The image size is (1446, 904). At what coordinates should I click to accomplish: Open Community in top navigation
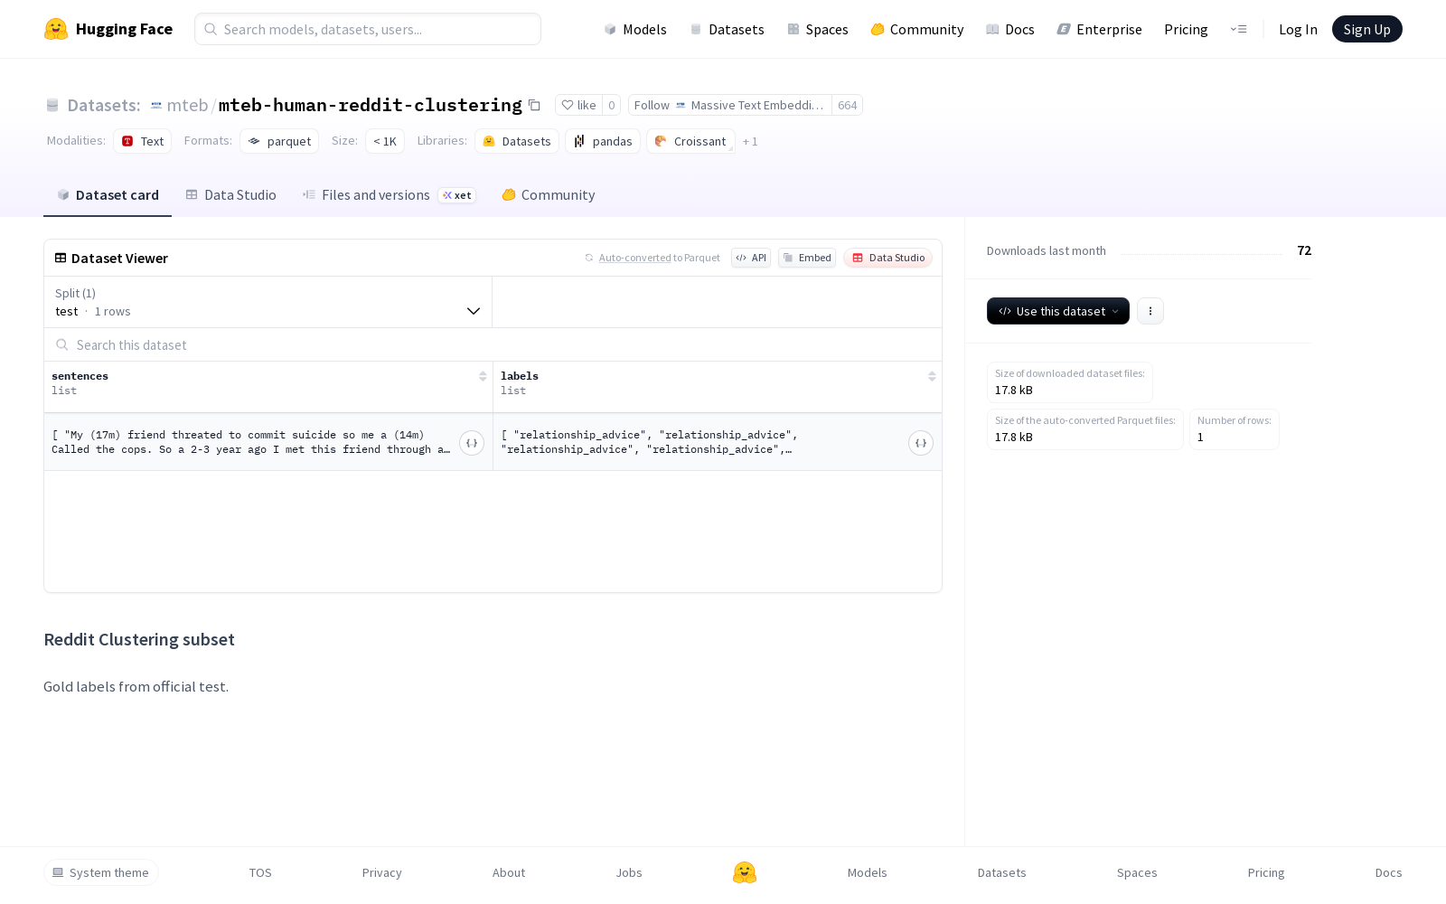(x=917, y=30)
